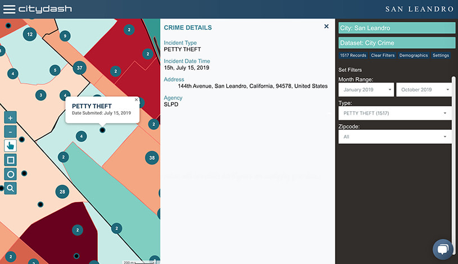Close the Crime Details panel

point(327,26)
